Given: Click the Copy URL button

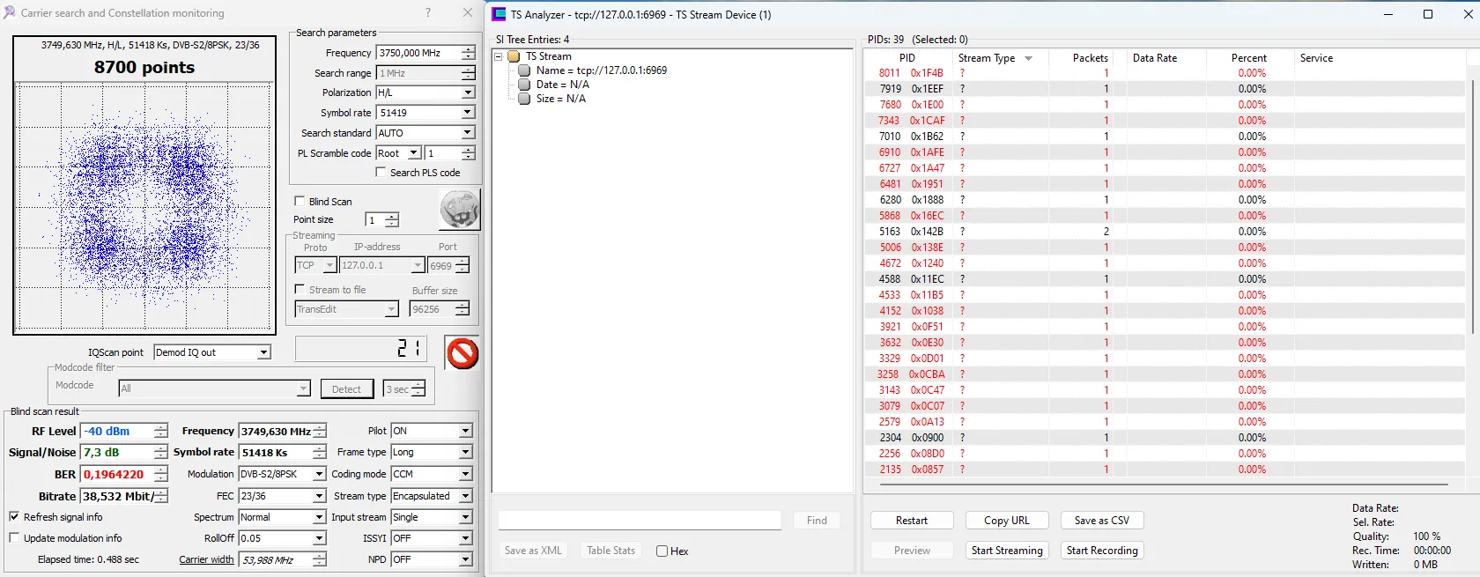Looking at the screenshot, I should coord(1007,521).
